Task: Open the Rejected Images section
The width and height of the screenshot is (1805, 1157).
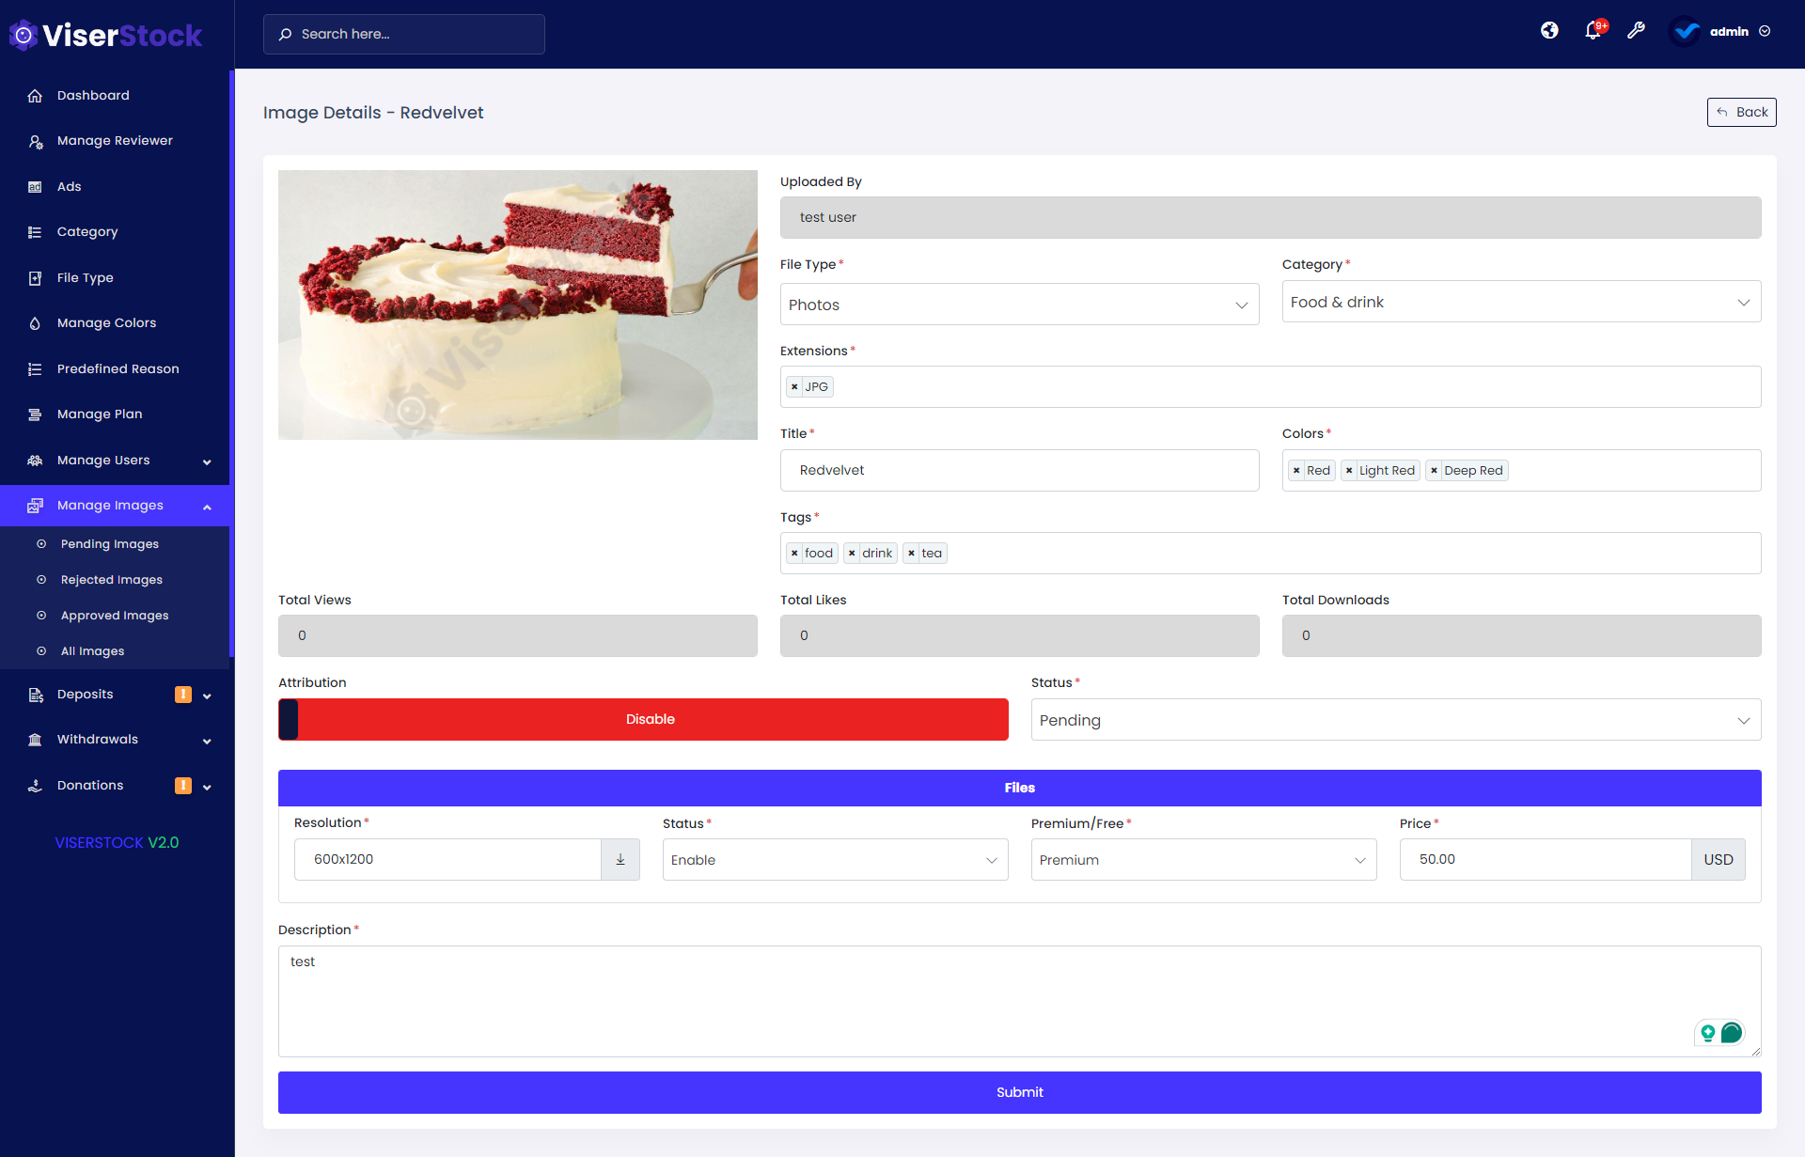Action: pyautogui.click(x=111, y=579)
